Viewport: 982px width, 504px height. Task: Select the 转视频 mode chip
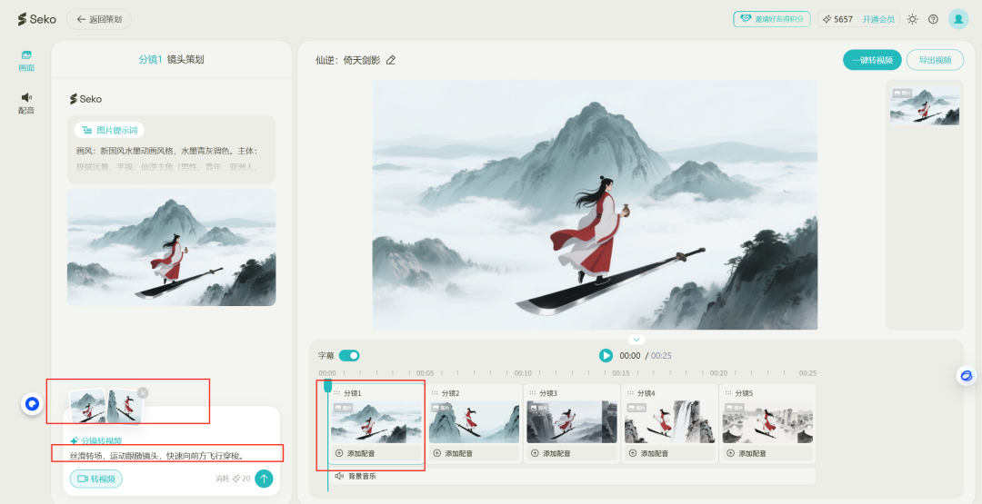point(95,479)
